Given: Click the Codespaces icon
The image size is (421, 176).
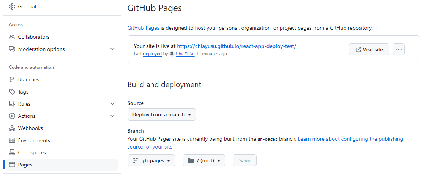Looking at the screenshot, I should (x=12, y=153).
